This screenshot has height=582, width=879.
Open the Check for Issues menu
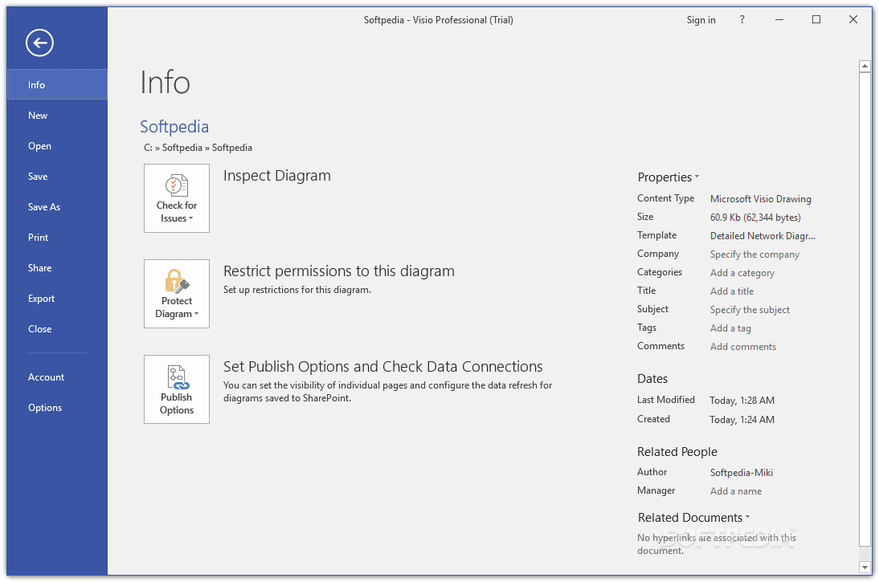tap(177, 198)
